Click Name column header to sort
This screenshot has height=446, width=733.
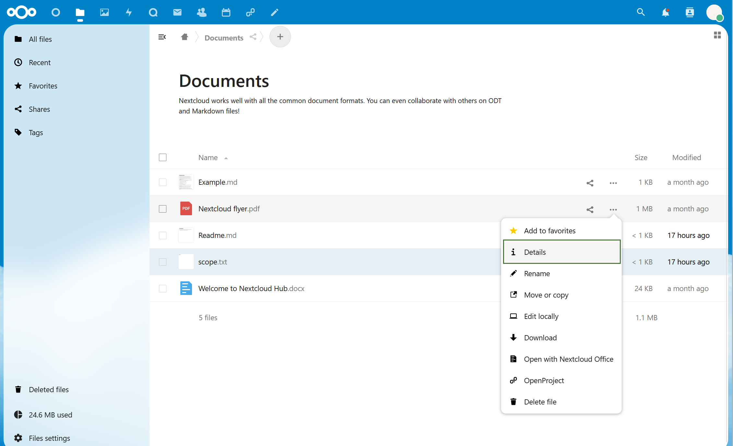(x=211, y=157)
